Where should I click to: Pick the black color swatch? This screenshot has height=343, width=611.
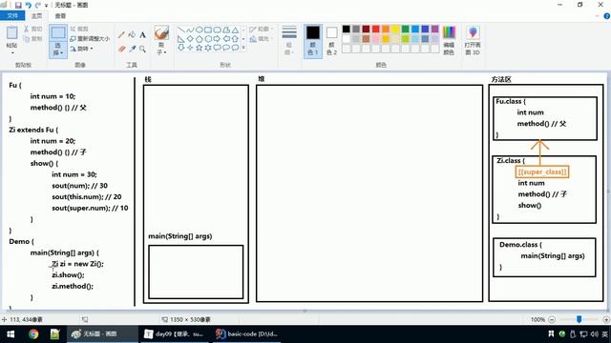[346, 29]
